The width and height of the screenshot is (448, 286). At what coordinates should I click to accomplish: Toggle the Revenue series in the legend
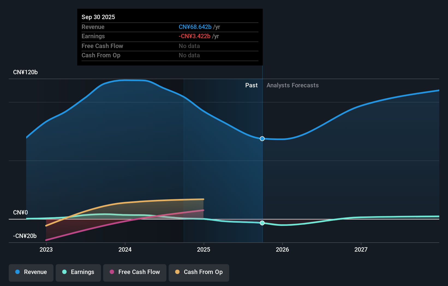coord(31,272)
